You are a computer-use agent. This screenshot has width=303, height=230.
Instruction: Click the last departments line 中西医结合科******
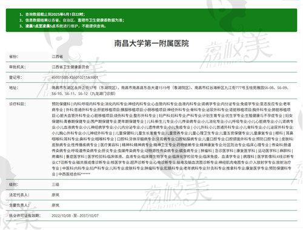(71, 174)
